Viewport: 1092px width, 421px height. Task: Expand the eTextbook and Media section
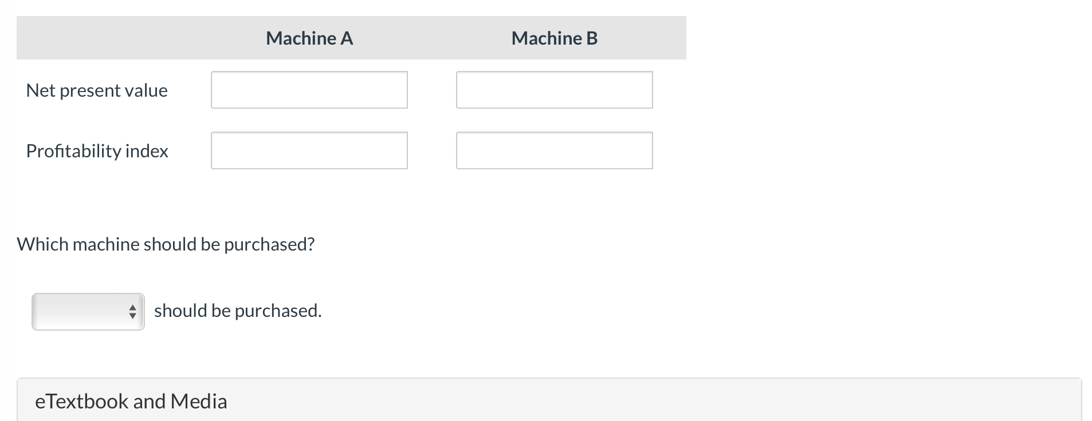pyautogui.click(x=131, y=401)
